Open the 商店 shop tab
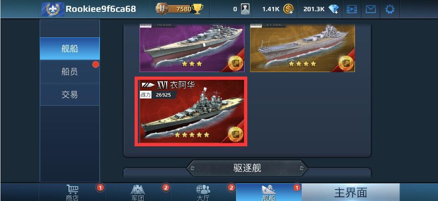 (72, 193)
